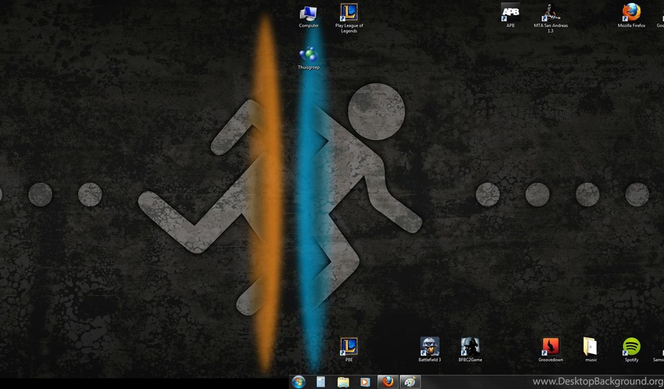Open the pinned document icon beside Start
The height and width of the screenshot is (389, 664).
click(x=320, y=382)
